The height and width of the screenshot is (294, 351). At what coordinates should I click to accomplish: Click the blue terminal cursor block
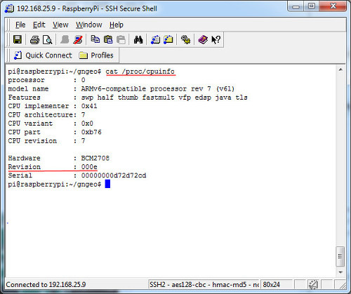[x=107, y=184]
